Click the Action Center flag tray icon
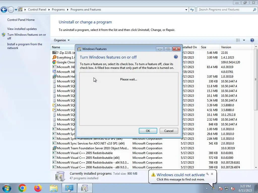Screen dimensions: 258x193 point(220,188)
